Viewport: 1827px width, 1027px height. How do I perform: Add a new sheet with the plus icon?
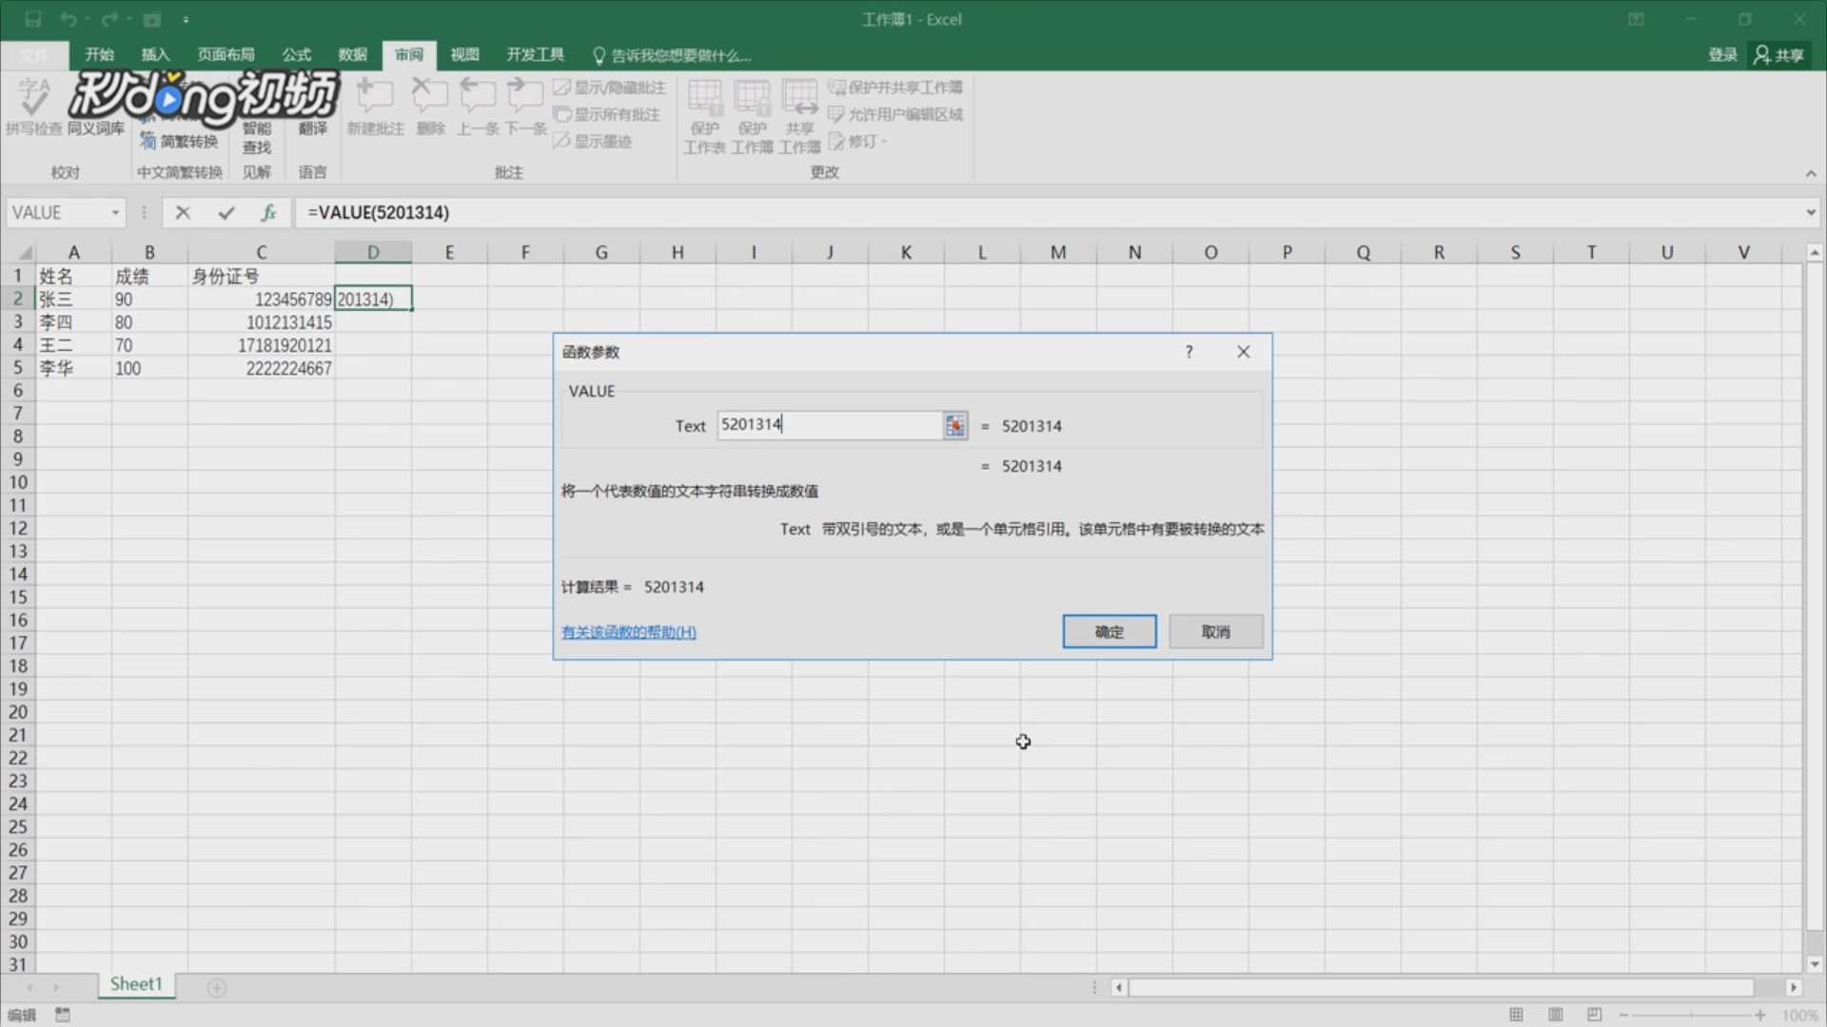217,988
